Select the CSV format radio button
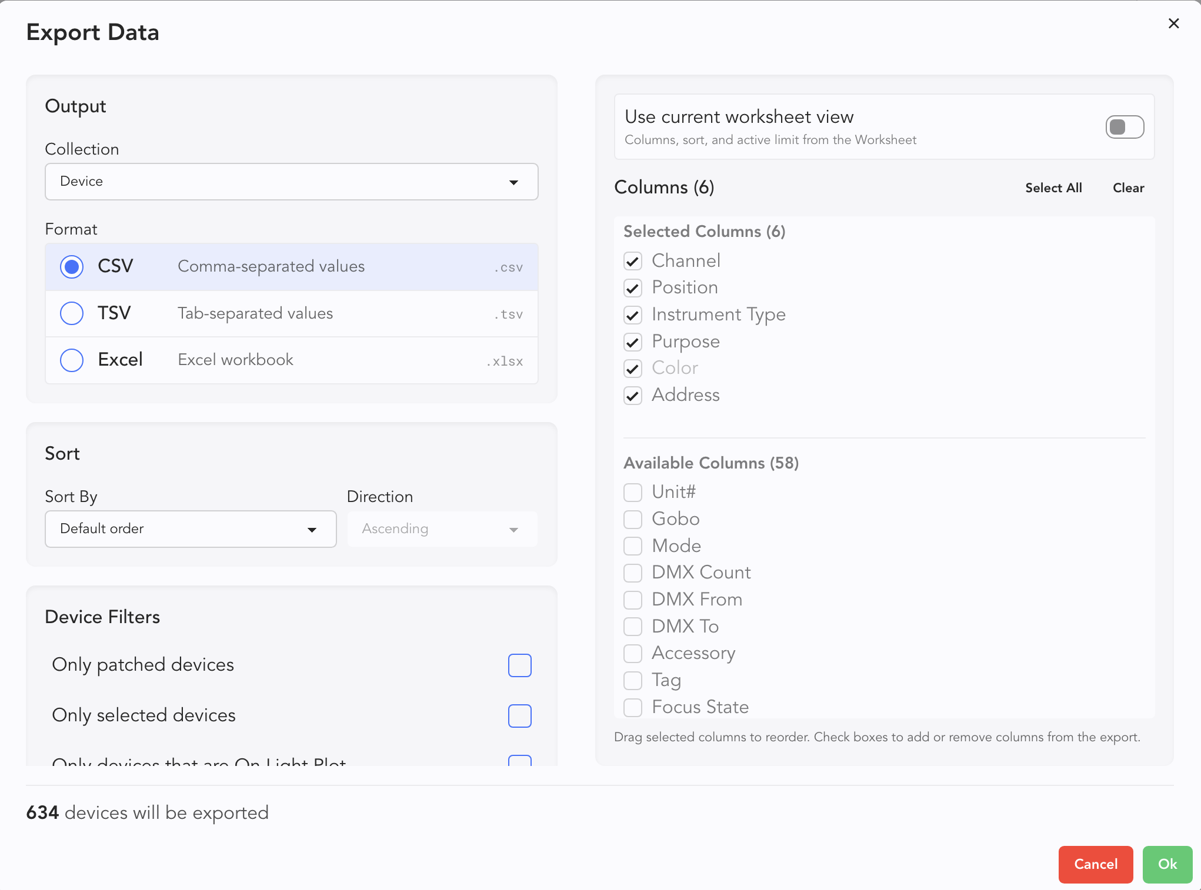The image size is (1201, 890). click(x=72, y=267)
